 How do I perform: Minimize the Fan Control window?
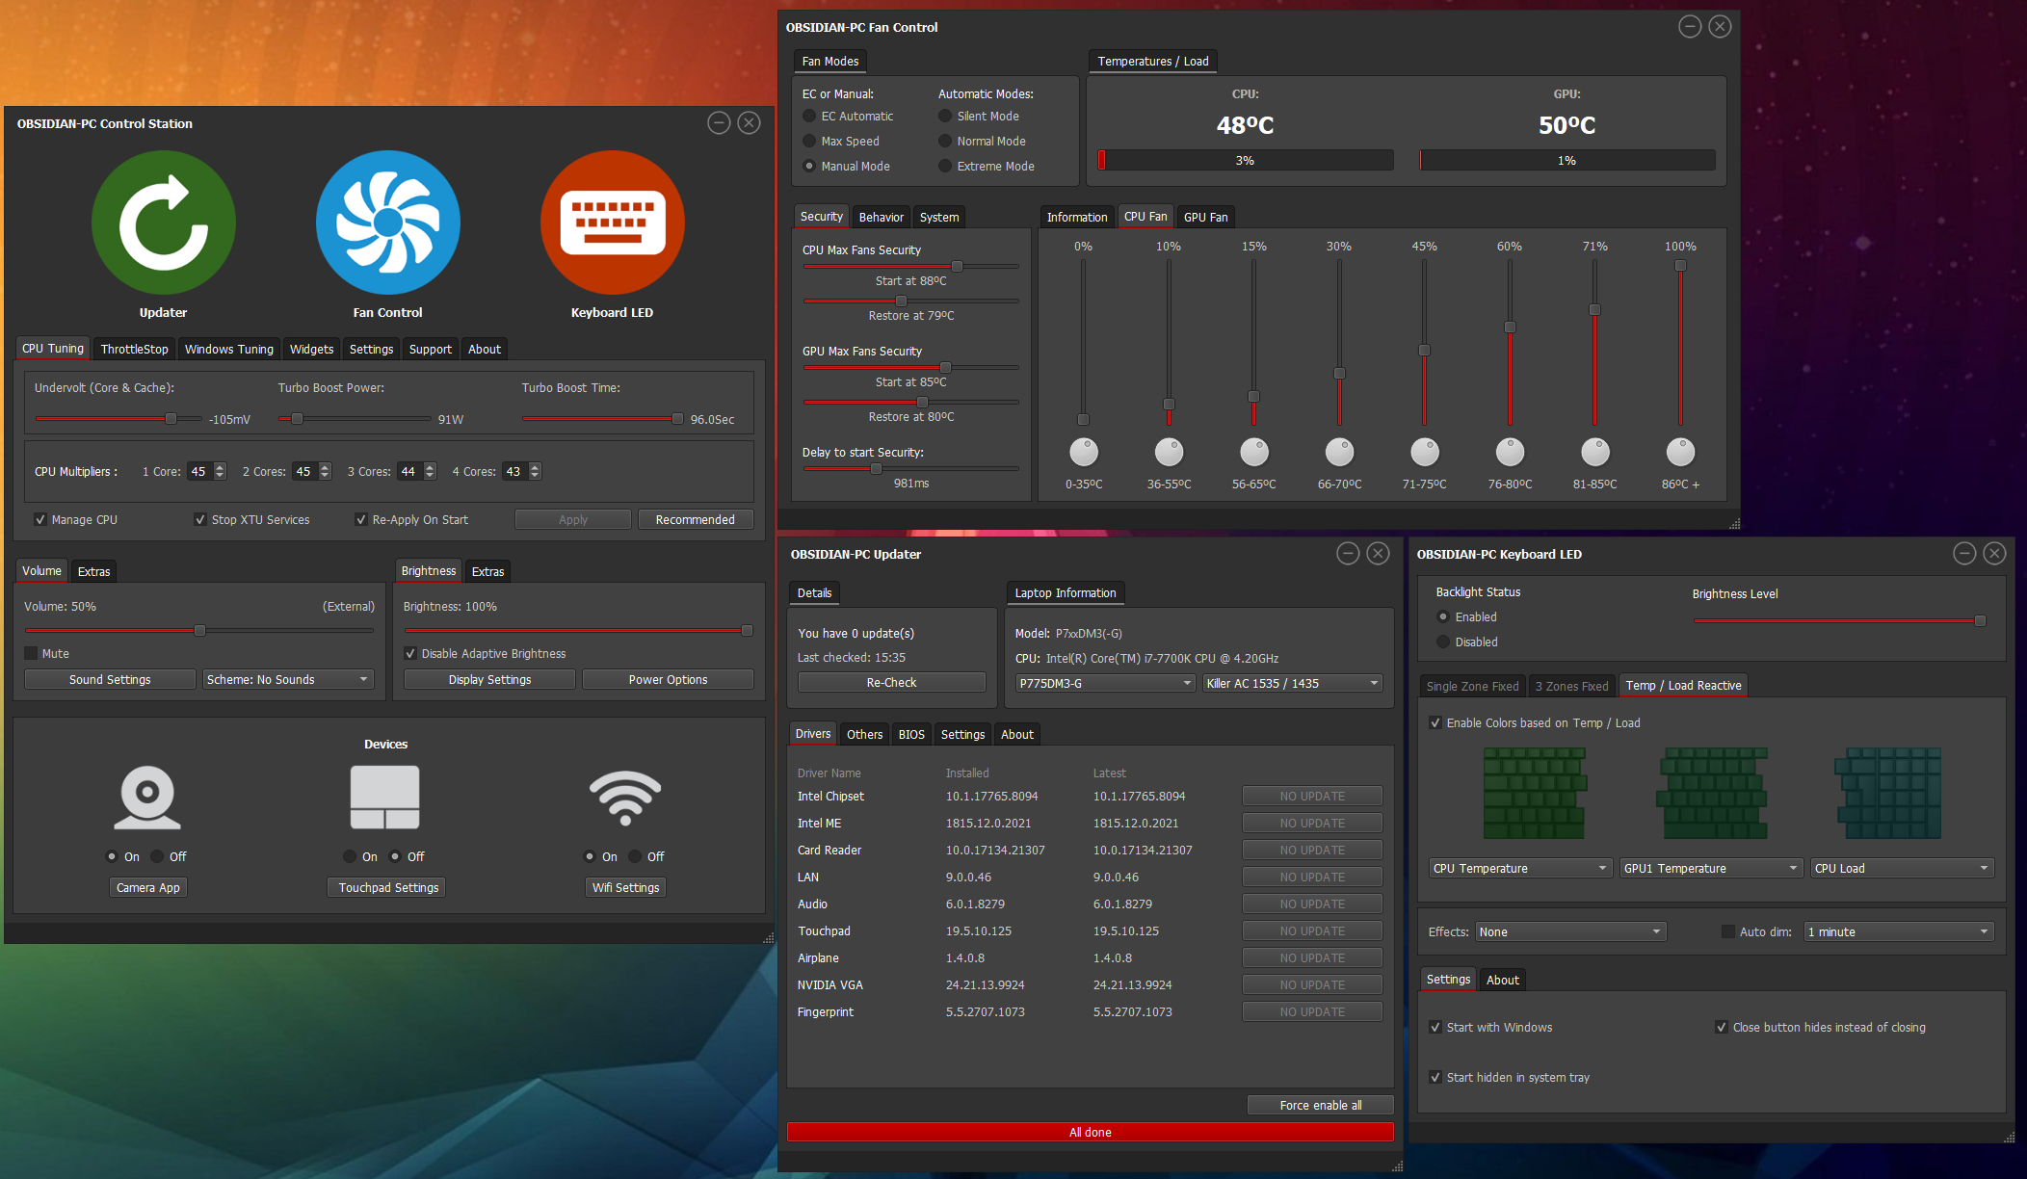(x=1690, y=27)
